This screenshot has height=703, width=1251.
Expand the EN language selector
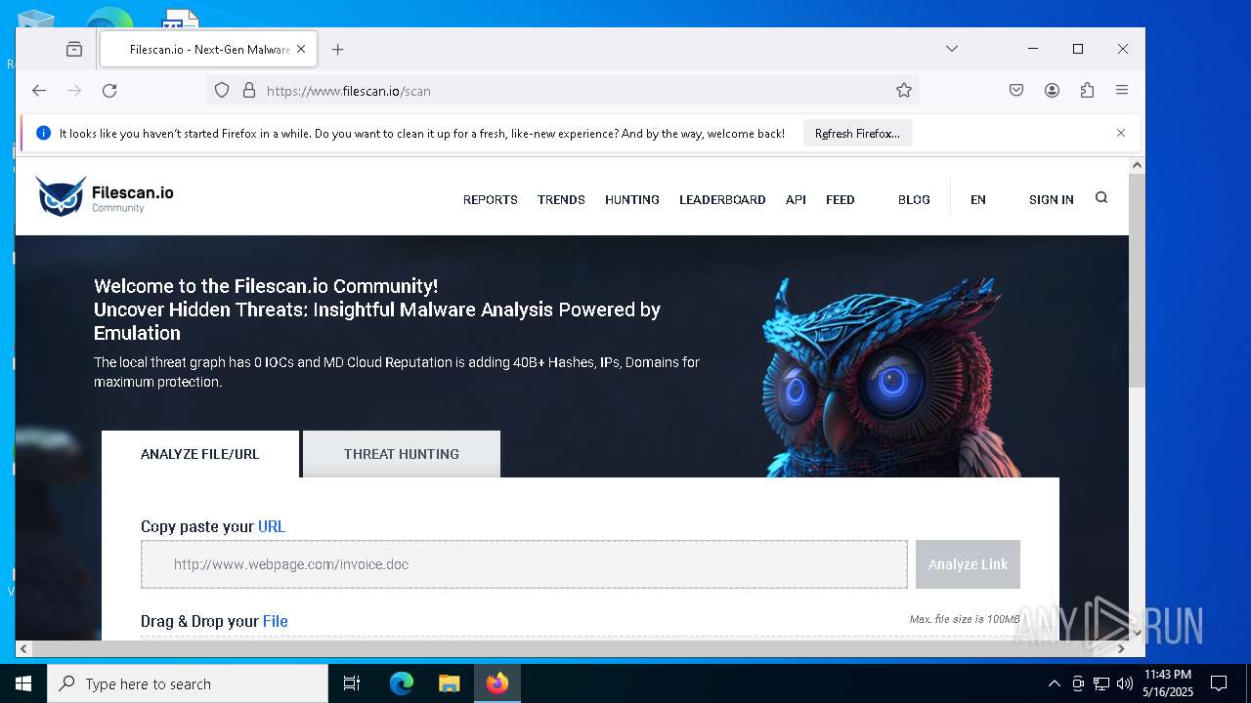[978, 199]
